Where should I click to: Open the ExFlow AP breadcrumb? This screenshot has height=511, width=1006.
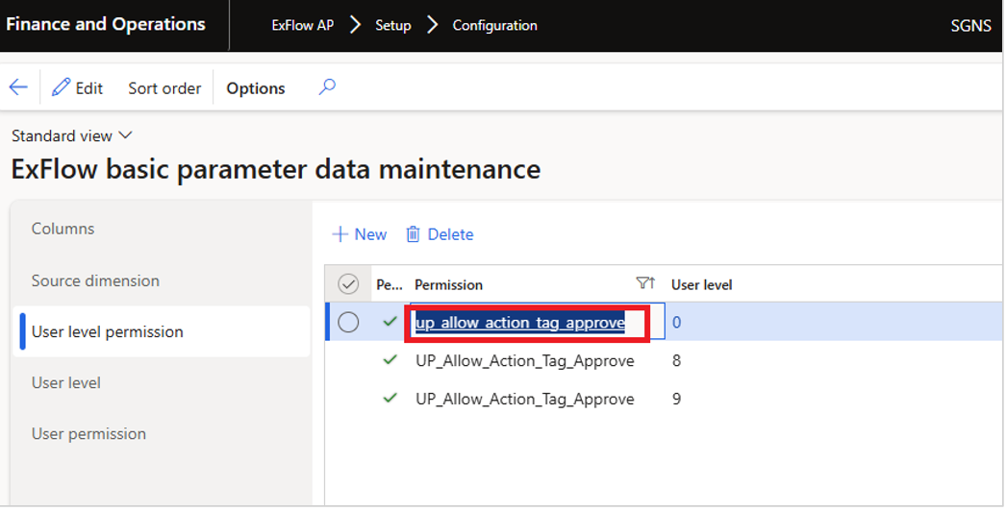(x=302, y=26)
